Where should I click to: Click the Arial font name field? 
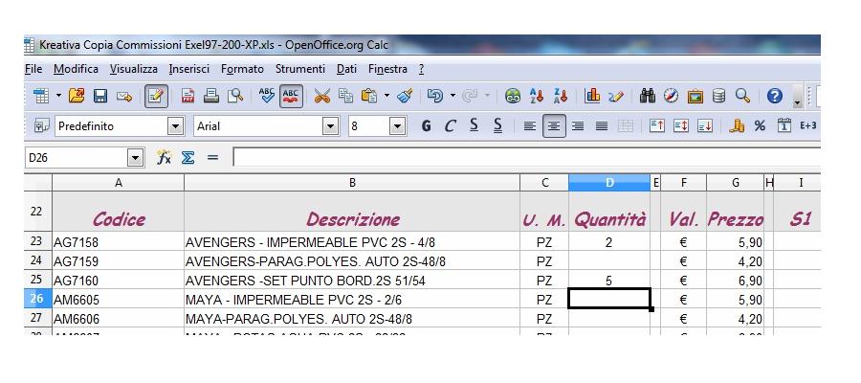pyautogui.click(x=258, y=126)
